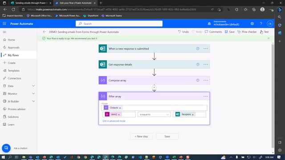Open Microsoft Power Automate bookmark
Viewport: 285px width, 160px height.
pos(68,16)
